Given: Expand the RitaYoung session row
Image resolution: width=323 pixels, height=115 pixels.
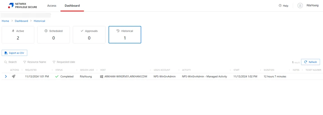Looking at the screenshot, I should click(6, 77).
